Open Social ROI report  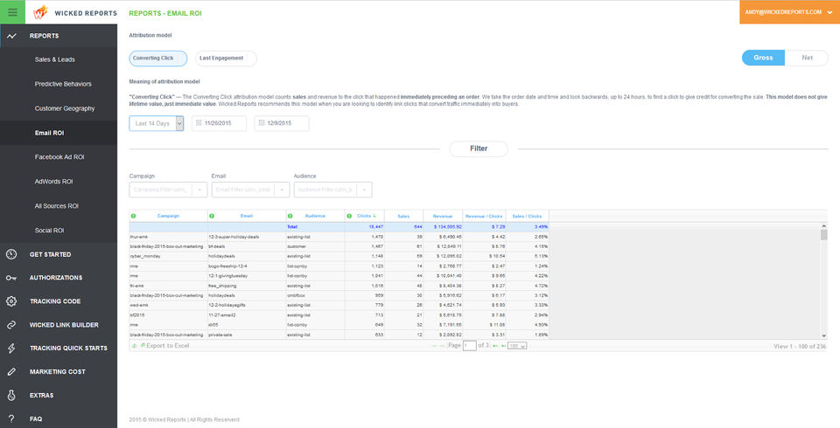click(x=49, y=231)
